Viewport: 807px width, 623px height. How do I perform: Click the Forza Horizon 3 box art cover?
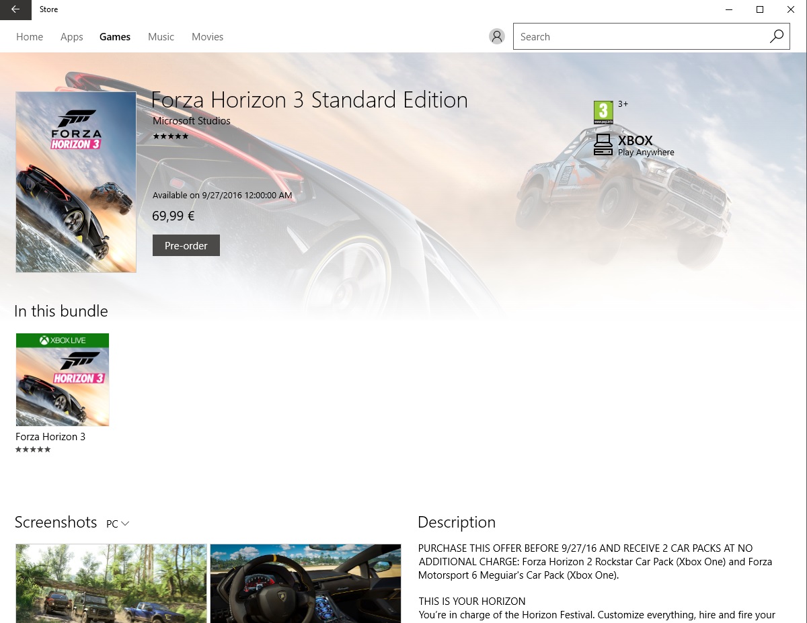click(76, 182)
